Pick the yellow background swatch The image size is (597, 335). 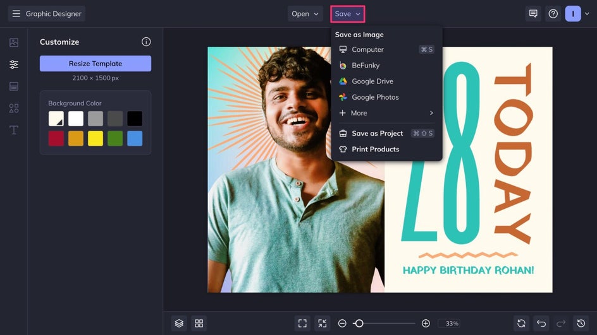(x=95, y=139)
